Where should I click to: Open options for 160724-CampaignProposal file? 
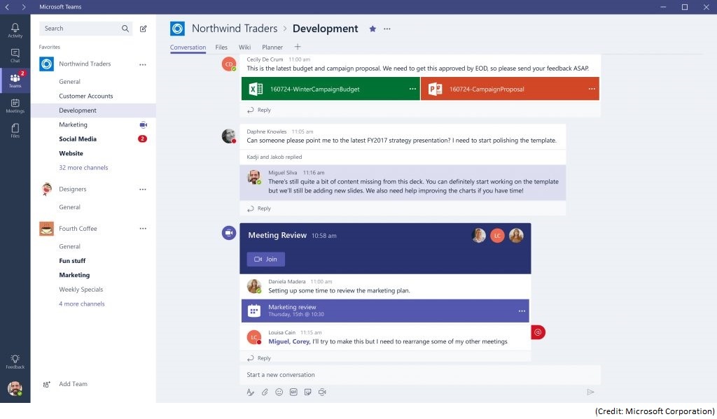[x=592, y=89]
